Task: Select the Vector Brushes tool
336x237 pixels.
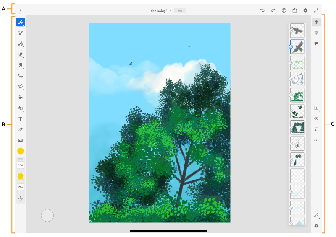Action: 21,44
